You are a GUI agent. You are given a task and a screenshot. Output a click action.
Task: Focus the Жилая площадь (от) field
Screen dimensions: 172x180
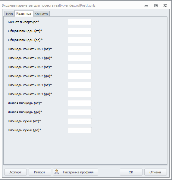[80, 103]
